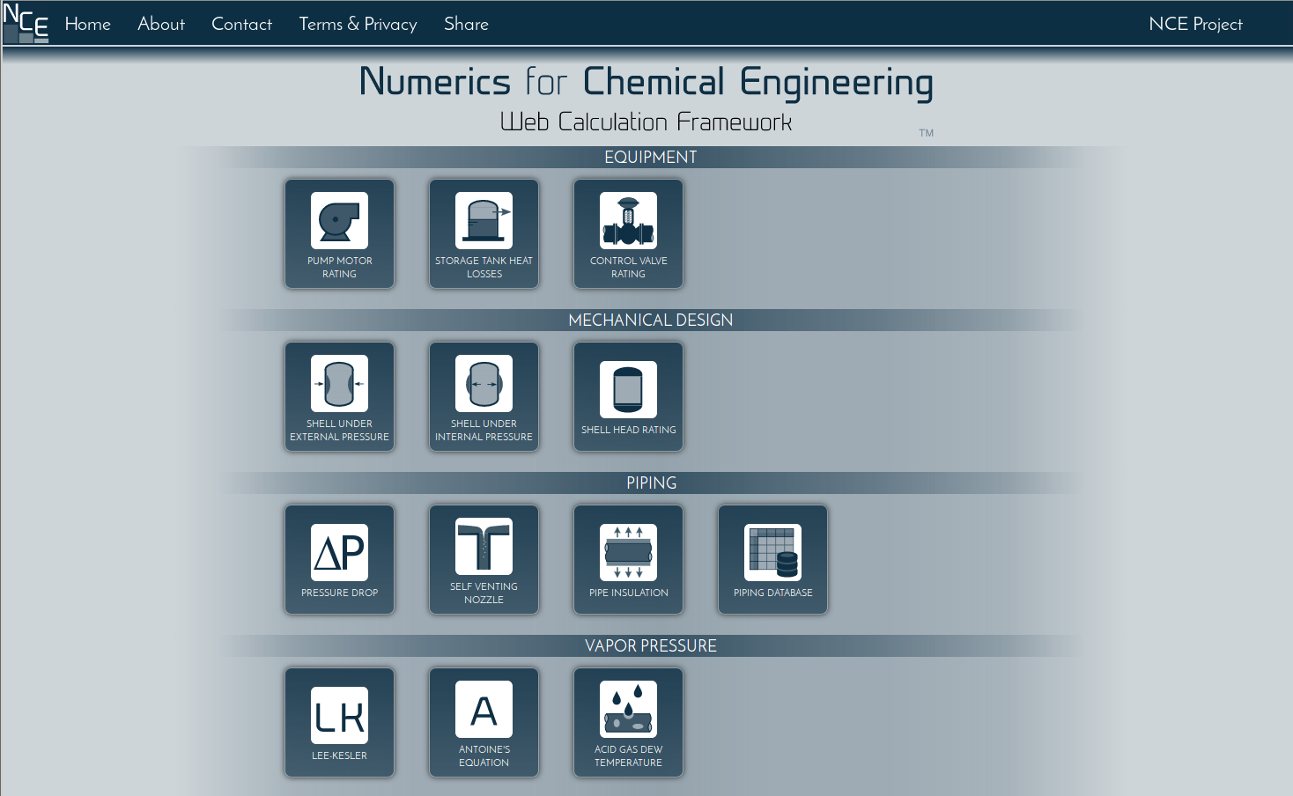Image resolution: width=1293 pixels, height=796 pixels.
Task: Select the Pipe Insulation calculator
Action: pyautogui.click(x=628, y=559)
